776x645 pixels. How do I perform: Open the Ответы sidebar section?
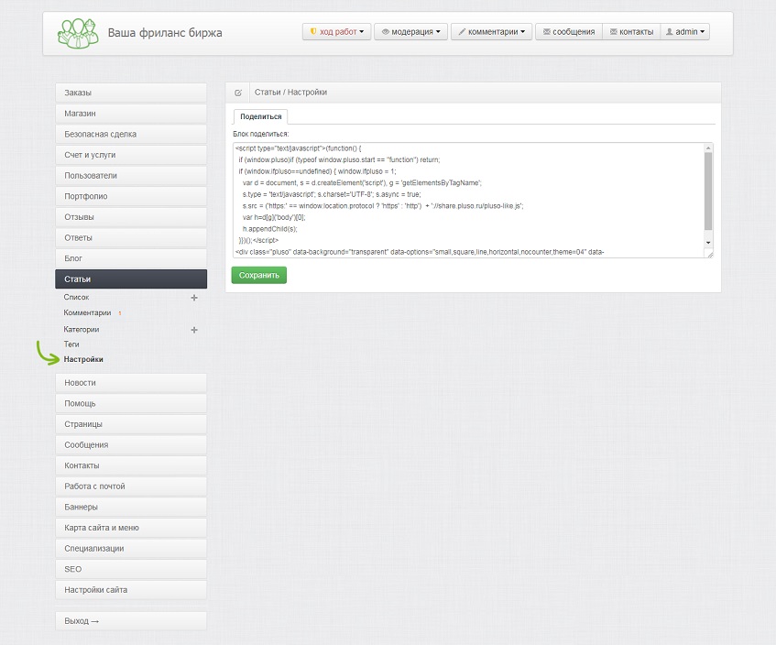(131, 238)
